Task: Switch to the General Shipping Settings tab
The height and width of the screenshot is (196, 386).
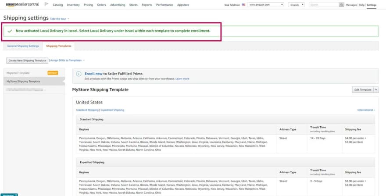Action: coord(23,46)
